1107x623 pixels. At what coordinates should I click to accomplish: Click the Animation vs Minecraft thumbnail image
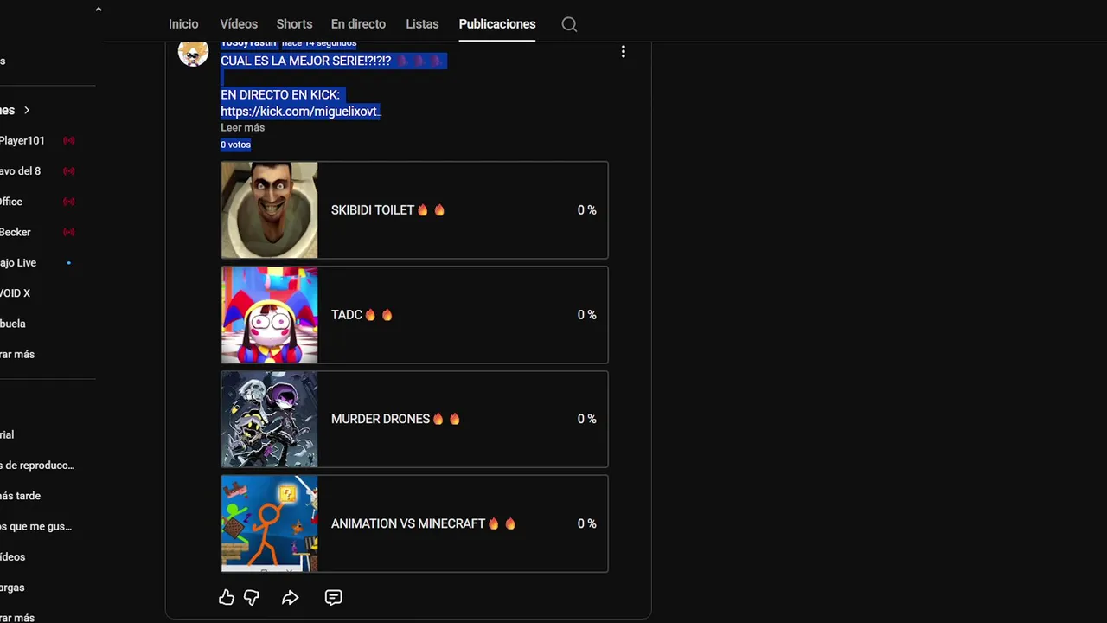coord(269,523)
